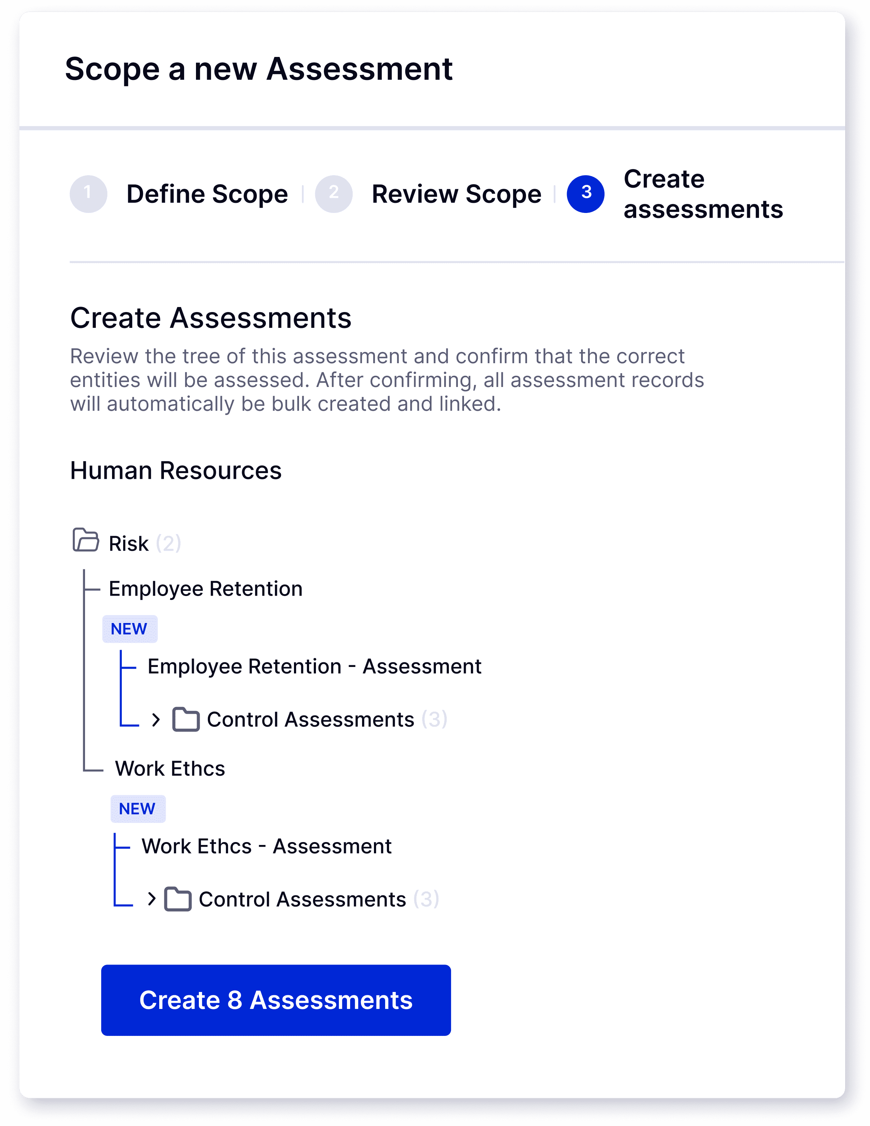Expand Control Assessments under Employee Retention
Viewport: 870px width, 1126px height.
(156, 719)
